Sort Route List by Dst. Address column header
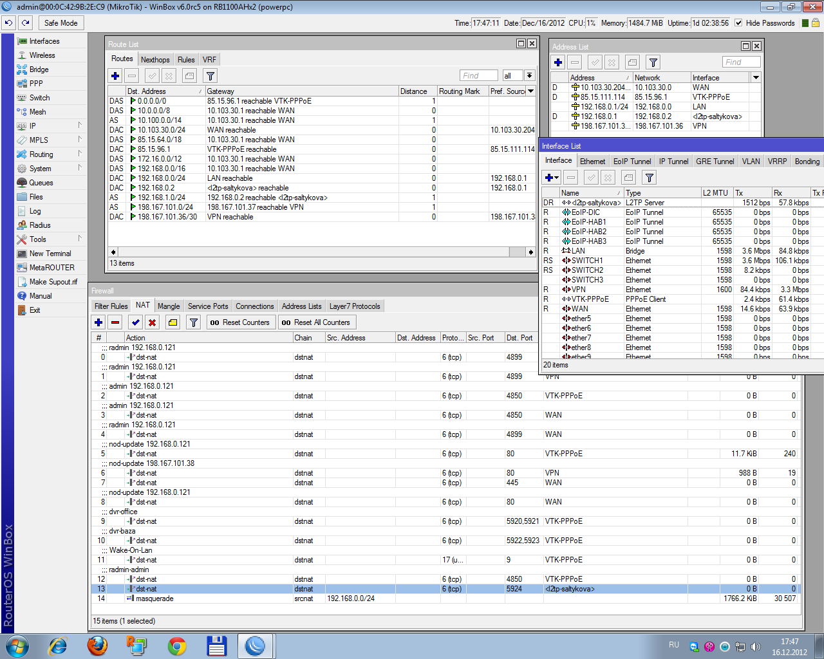 (x=165, y=91)
